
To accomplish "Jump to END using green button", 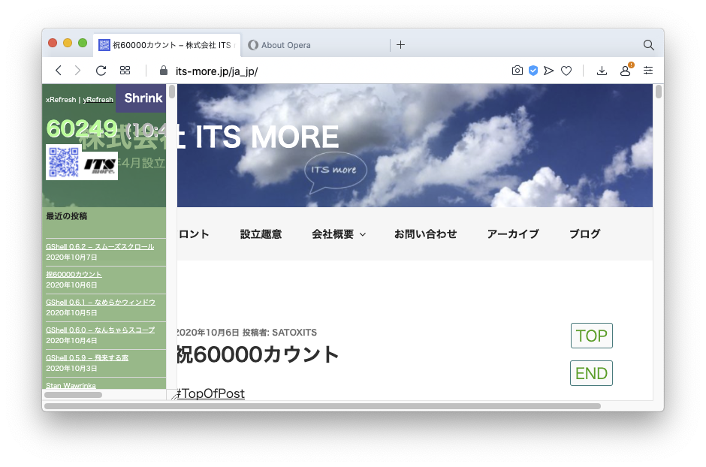I will [x=591, y=373].
